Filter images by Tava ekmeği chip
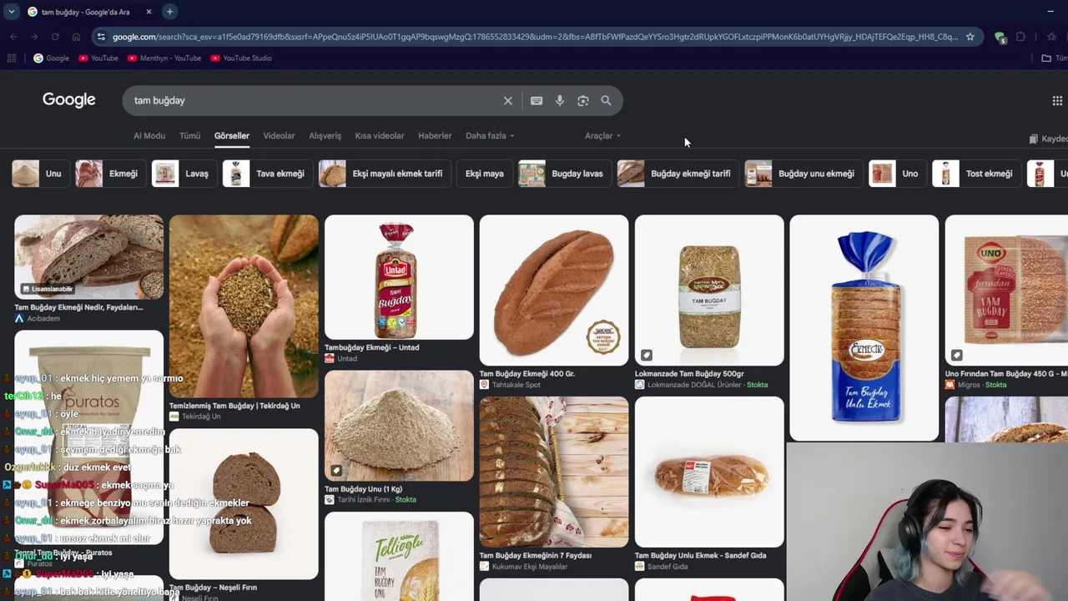Screen dimensions: 1068x601 pos(267,174)
